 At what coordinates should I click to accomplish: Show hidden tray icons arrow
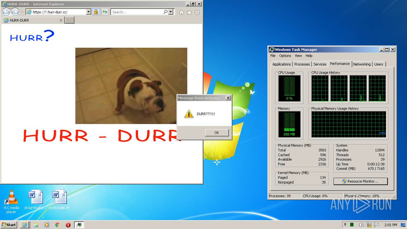pos(345,225)
